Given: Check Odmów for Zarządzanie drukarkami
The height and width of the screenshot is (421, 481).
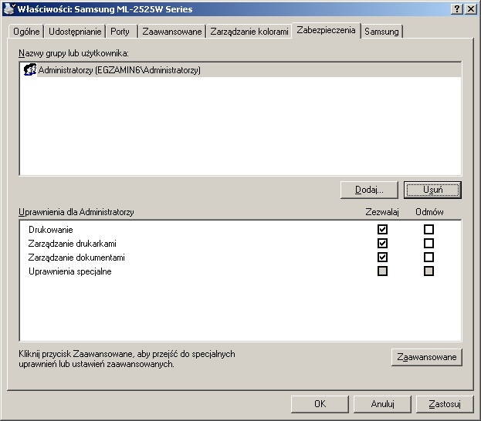Looking at the screenshot, I should click(x=428, y=244).
